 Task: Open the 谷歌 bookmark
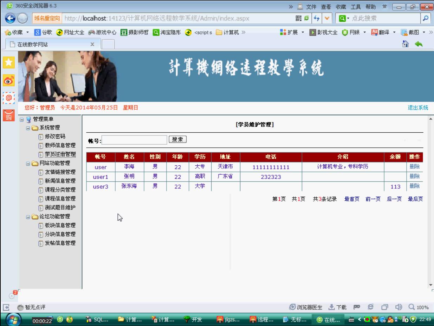(44, 32)
